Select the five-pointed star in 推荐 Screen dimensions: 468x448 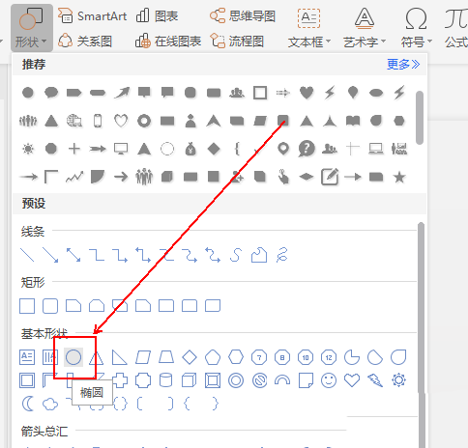(399, 177)
